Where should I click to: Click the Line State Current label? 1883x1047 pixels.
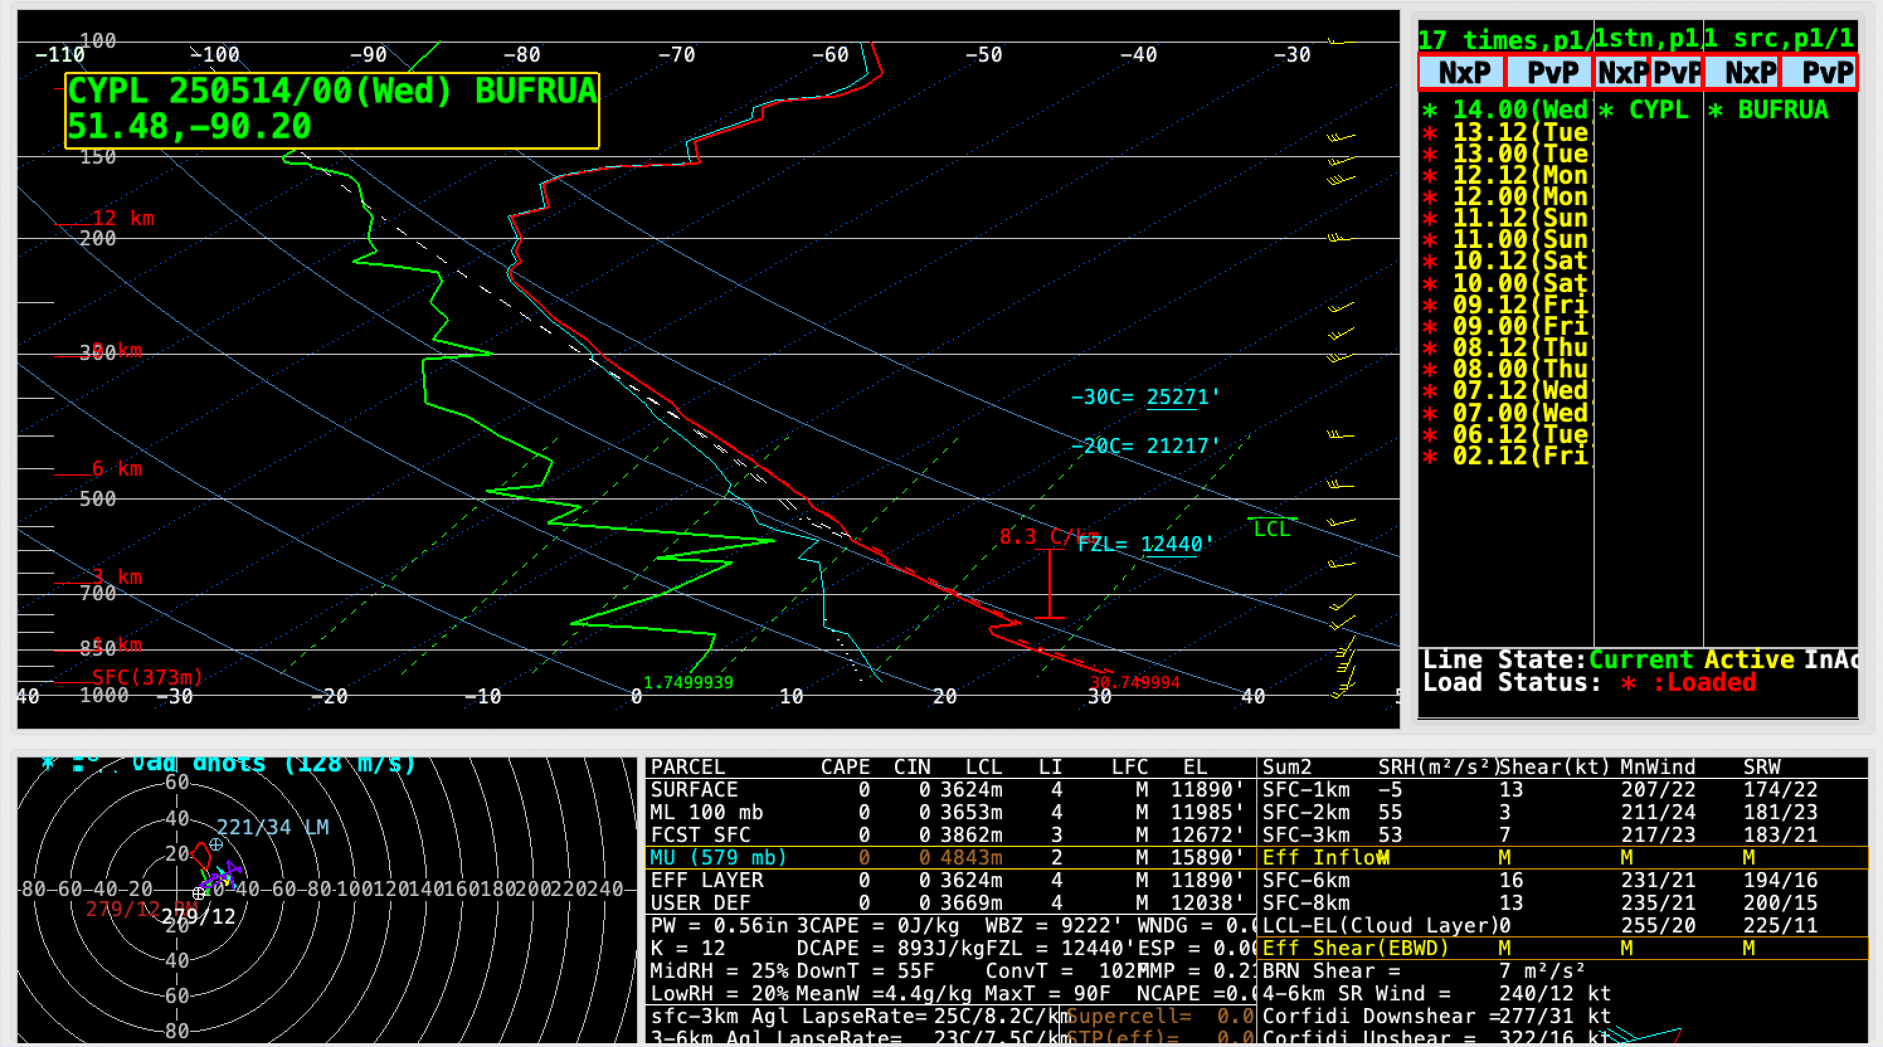click(1640, 660)
